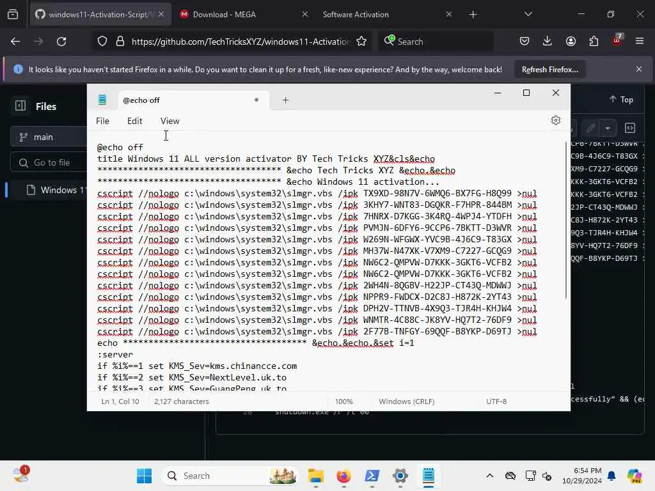Open new Firefox tab with plus
655x491 pixels.
click(473, 15)
